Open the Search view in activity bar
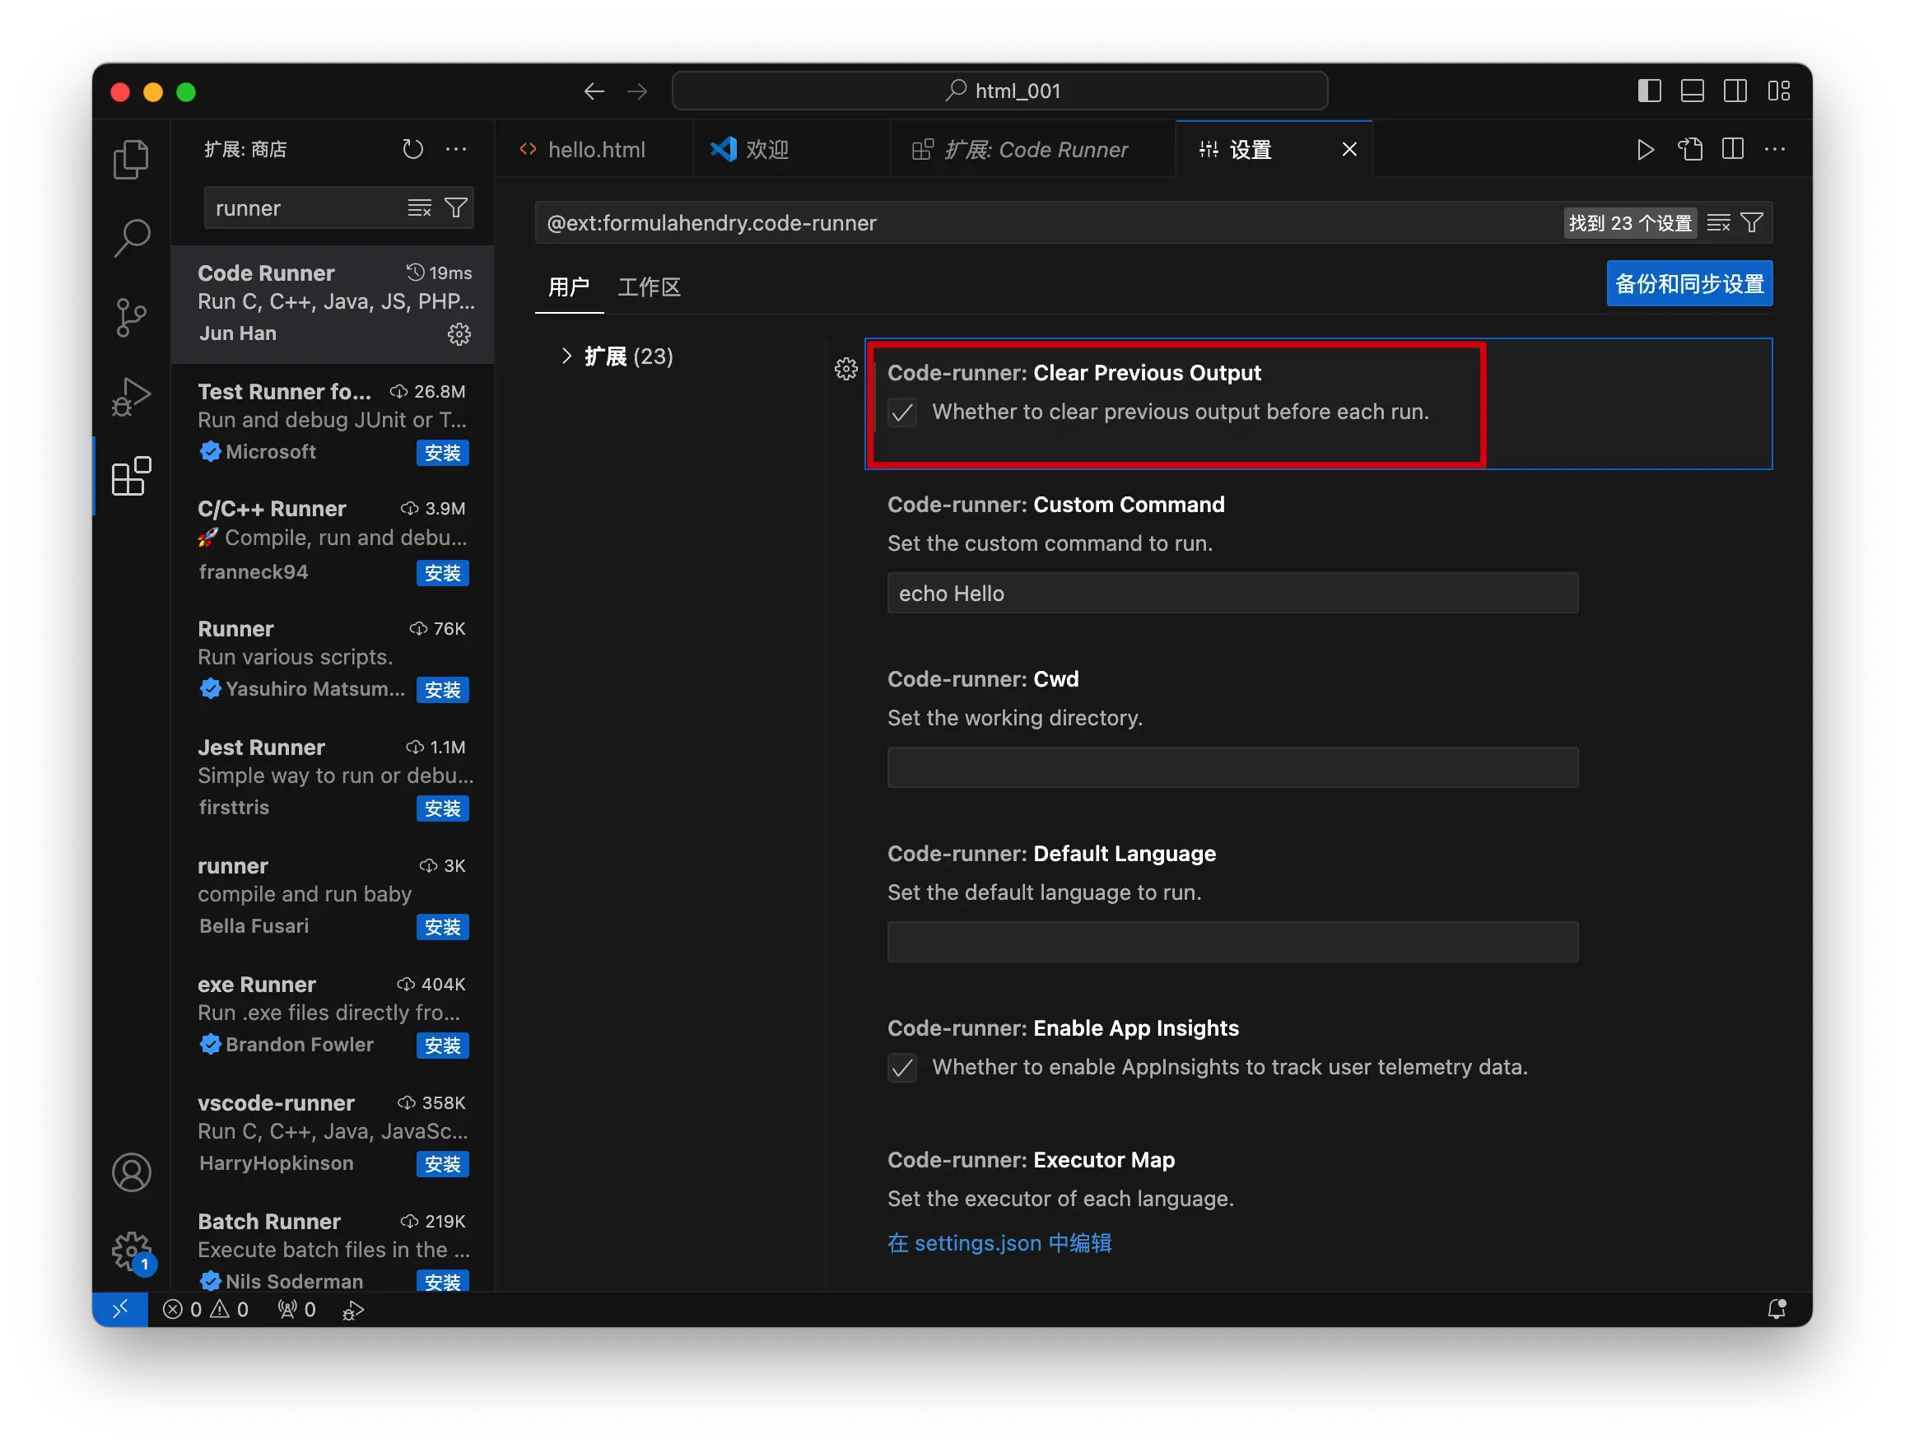Screen dimensions: 1905x1449 [131, 237]
